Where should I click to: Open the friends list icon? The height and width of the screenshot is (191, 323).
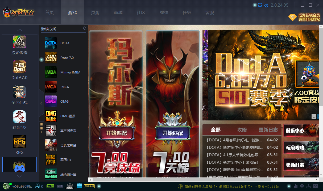tap(38, 186)
